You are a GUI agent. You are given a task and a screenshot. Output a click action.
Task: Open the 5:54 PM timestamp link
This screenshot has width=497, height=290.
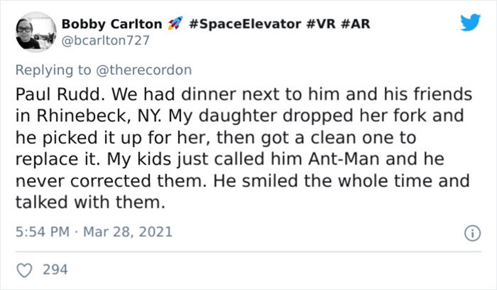pyautogui.click(x=43, y=232)
